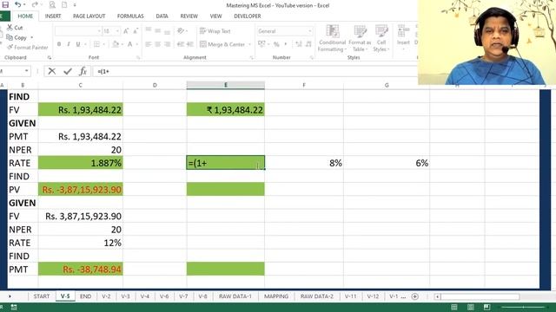Click the Format Painter brush
Viewport: 556px width, 312px height.
click(x=10, y=47)
